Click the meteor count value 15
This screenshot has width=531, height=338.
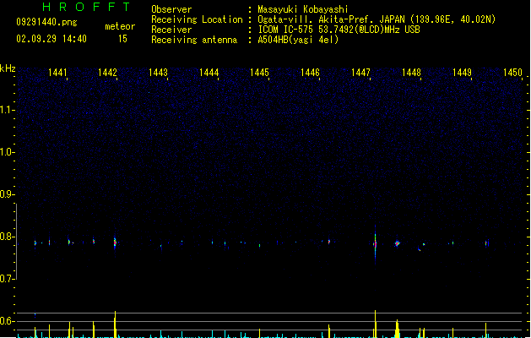(x=122, y=39)
